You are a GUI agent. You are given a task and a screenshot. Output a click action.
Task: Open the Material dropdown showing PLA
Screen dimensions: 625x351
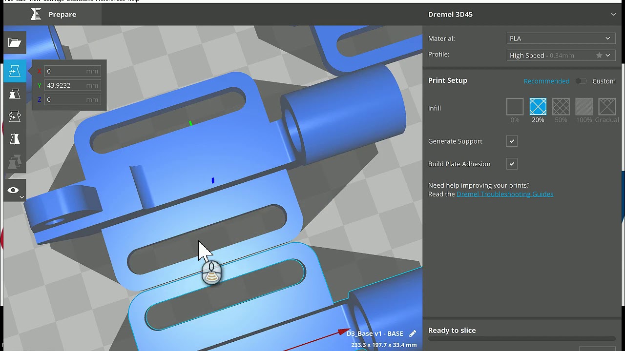click(561, 39)
